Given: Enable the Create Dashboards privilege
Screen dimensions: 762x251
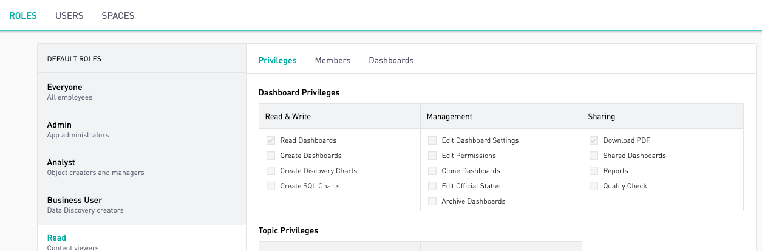Looking at the screenshot, I should pyautogui.click(x=271, y=156).
